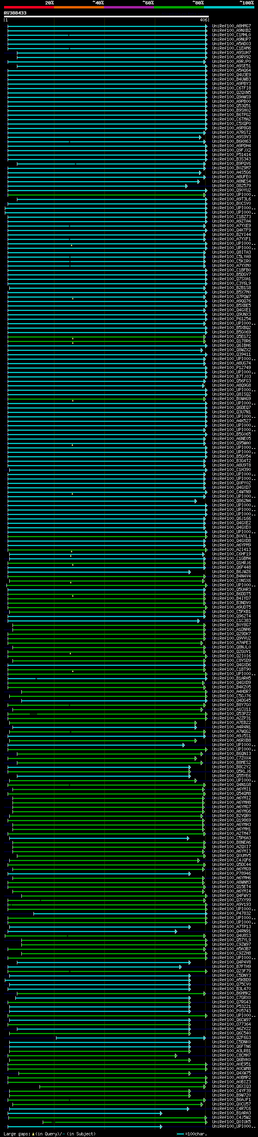The height and width of the screenshot is (1137, 258).
Task: Select the UniRef100_P51414 label
Action: tap(231, 155)
